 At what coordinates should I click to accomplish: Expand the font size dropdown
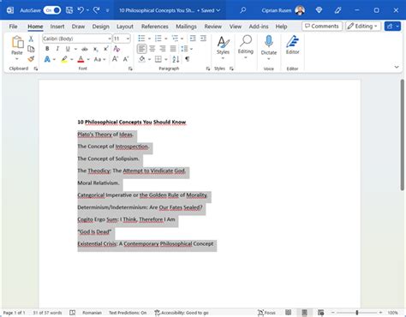[x=128, y=39]
